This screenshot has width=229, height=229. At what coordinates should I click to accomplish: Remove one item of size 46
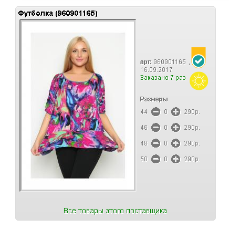tap(155, 128)
